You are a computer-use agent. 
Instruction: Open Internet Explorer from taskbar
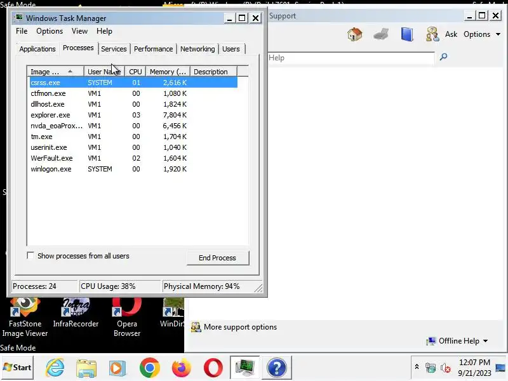[x=55, y=368]
